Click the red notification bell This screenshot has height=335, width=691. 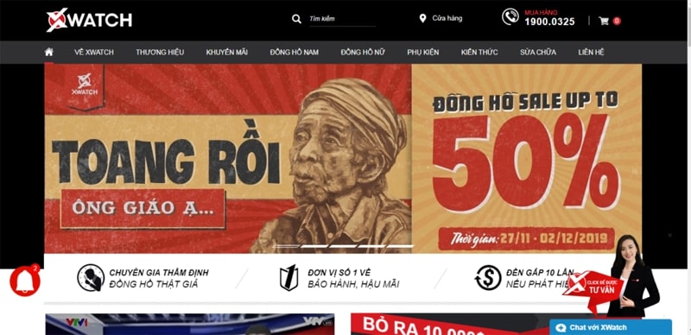(25, 281)
